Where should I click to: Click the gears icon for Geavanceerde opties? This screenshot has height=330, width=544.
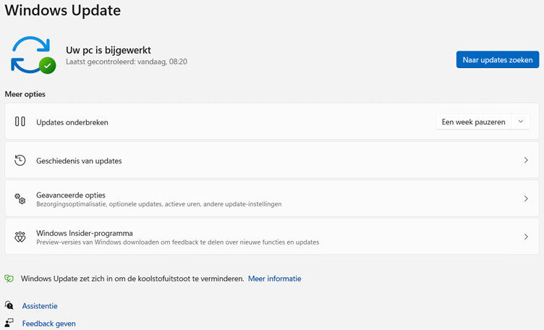click(20, 198)
